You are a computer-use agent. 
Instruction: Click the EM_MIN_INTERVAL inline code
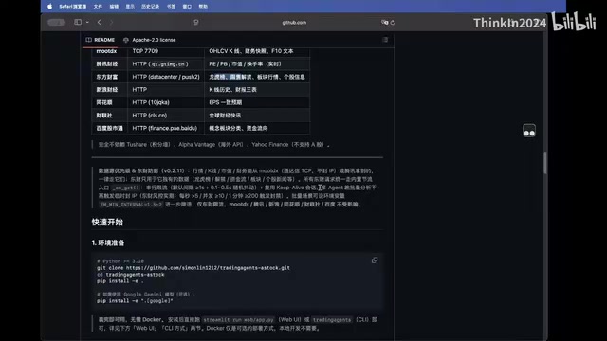pyautogui.click(x=131, y=205)
